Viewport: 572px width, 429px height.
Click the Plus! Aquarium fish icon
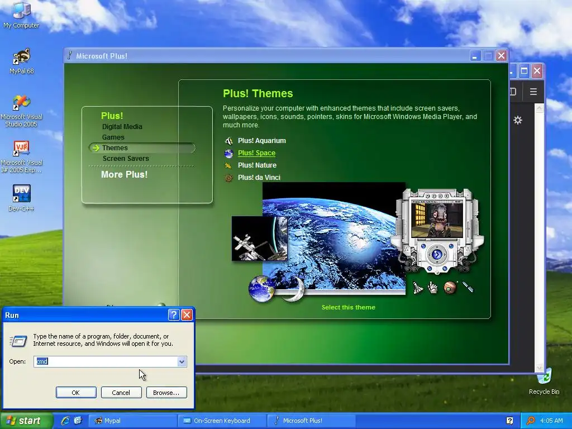(x=228, y=141)
